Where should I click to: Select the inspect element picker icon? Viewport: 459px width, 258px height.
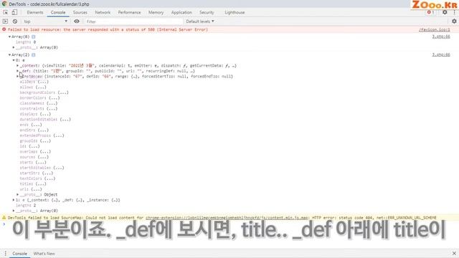[5, 12]
